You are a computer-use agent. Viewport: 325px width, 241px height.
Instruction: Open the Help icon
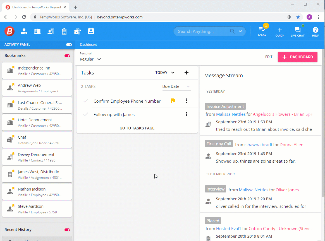(x=316, y=32)
